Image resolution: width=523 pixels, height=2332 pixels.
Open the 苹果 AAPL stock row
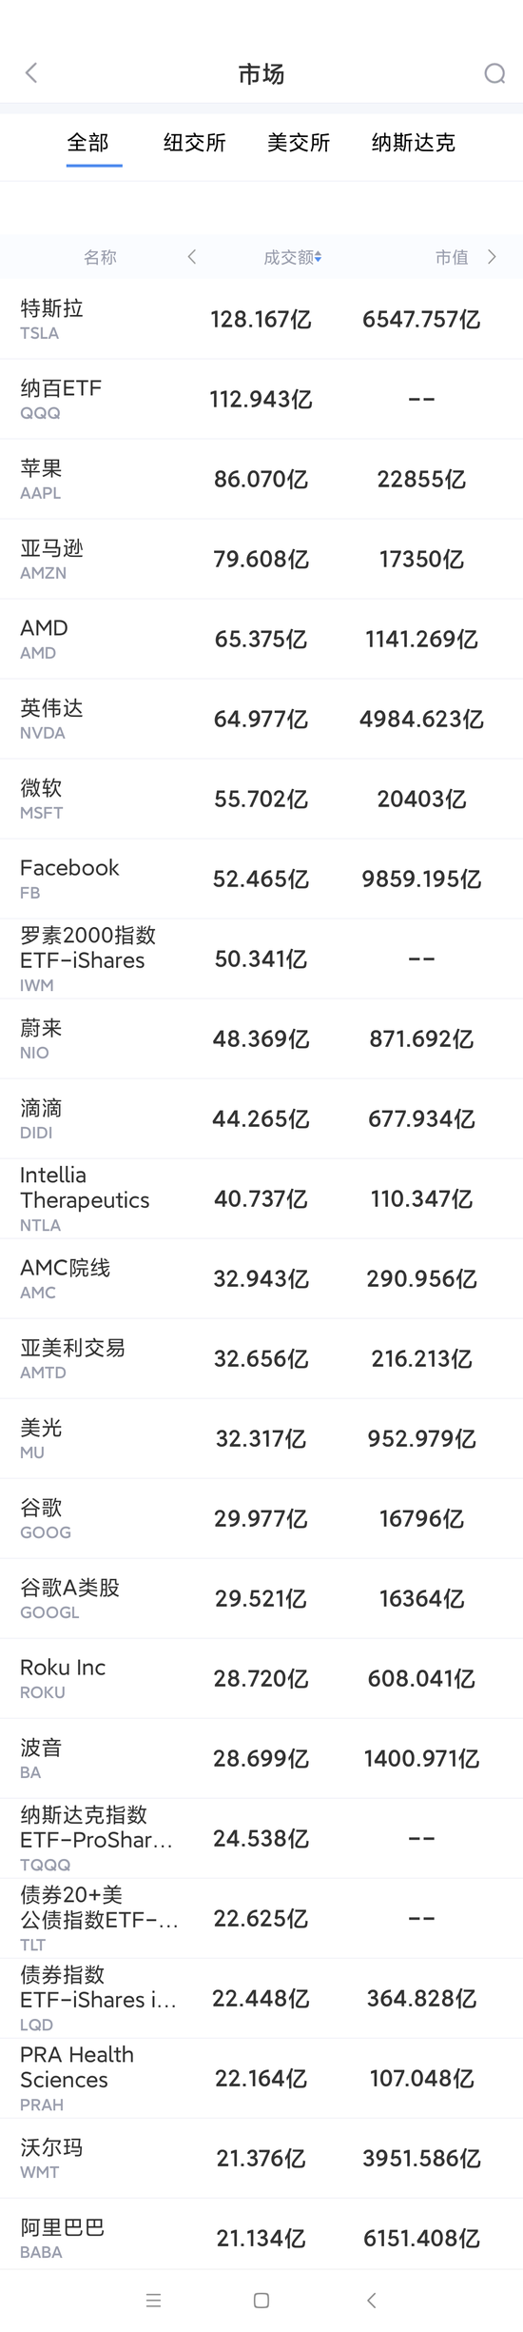(261, 479)
